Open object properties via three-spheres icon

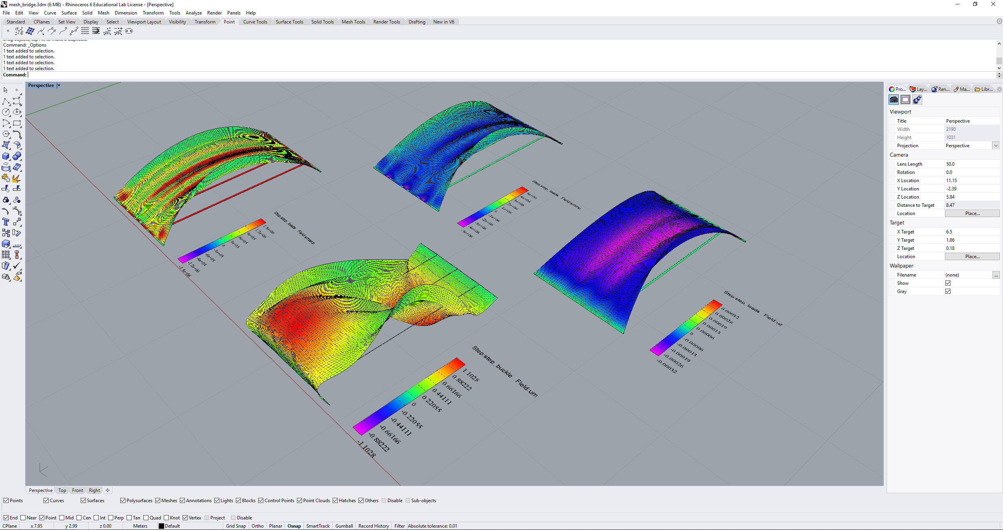[x=917, y=99]
